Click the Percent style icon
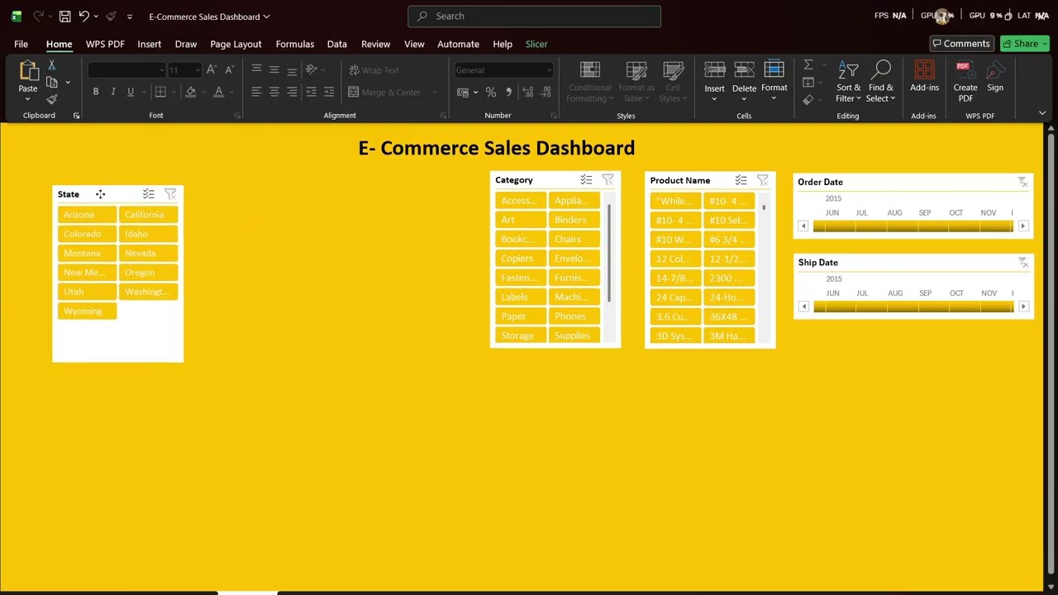Viewport: 1058px width, 595px height. tap(491, 92)
